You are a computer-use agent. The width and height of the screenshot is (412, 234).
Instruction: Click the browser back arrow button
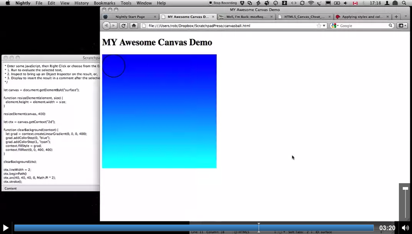[106, 26]
